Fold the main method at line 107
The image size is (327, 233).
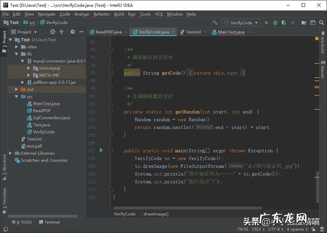pyautogui.click(x=110, y=150)
